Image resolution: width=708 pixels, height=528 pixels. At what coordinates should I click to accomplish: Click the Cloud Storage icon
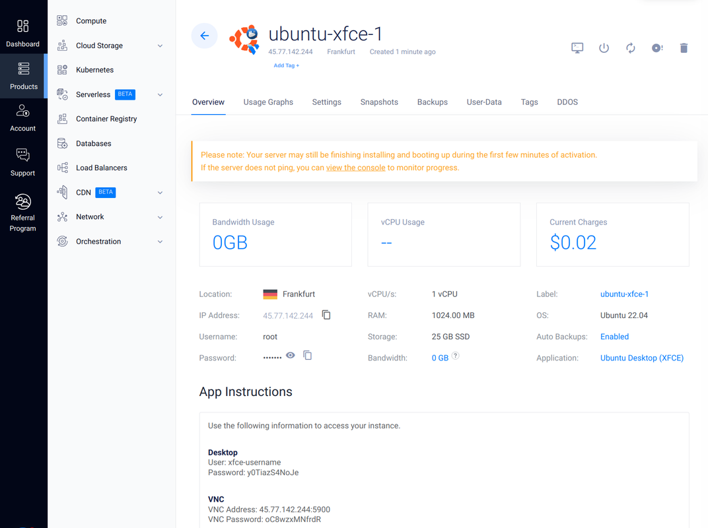click(x=62, y=46)
